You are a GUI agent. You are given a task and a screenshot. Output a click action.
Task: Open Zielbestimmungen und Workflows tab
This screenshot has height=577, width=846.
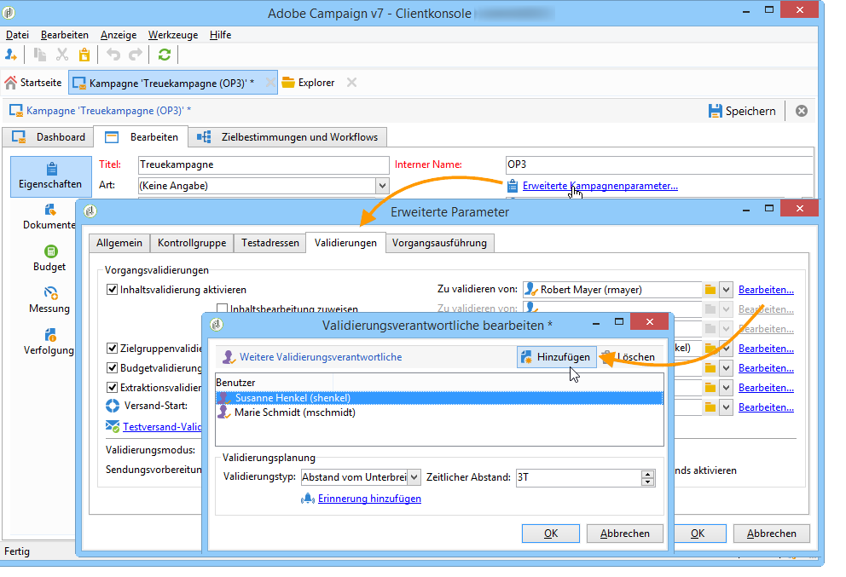click(x=287, y=137)
